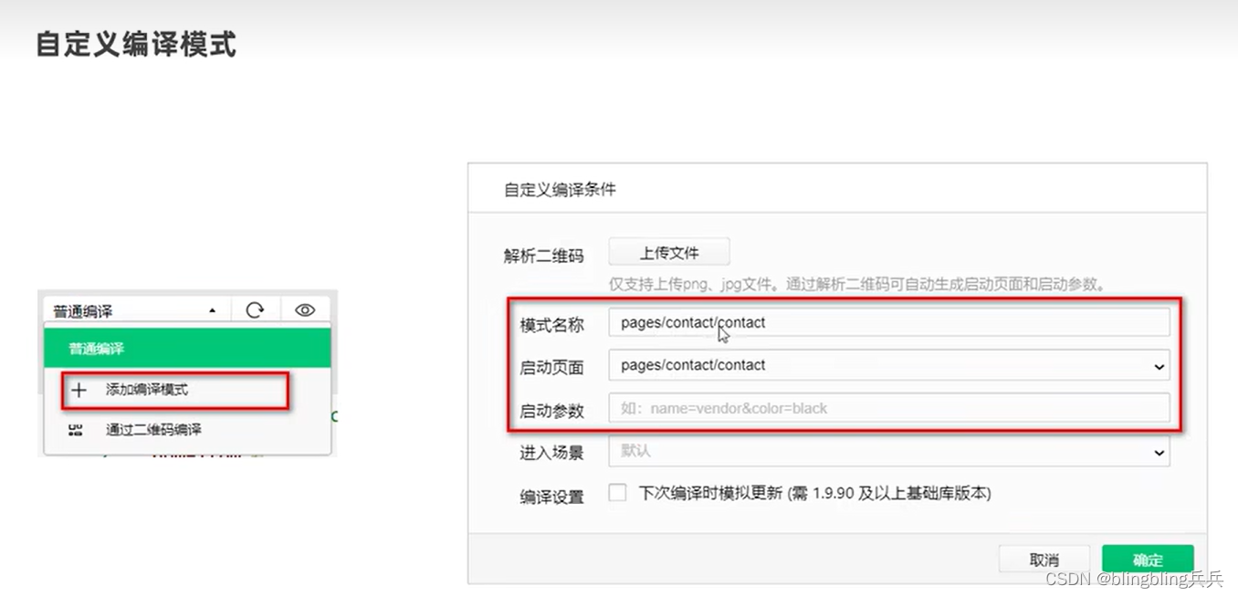
Task: Open the 进入场景 dropdown
Action: pyautogui.click(x=1161, y=452)
